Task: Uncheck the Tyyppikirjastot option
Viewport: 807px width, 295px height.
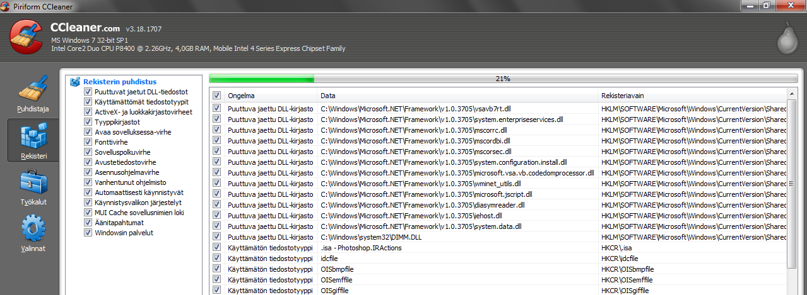Action: (88, 122)
